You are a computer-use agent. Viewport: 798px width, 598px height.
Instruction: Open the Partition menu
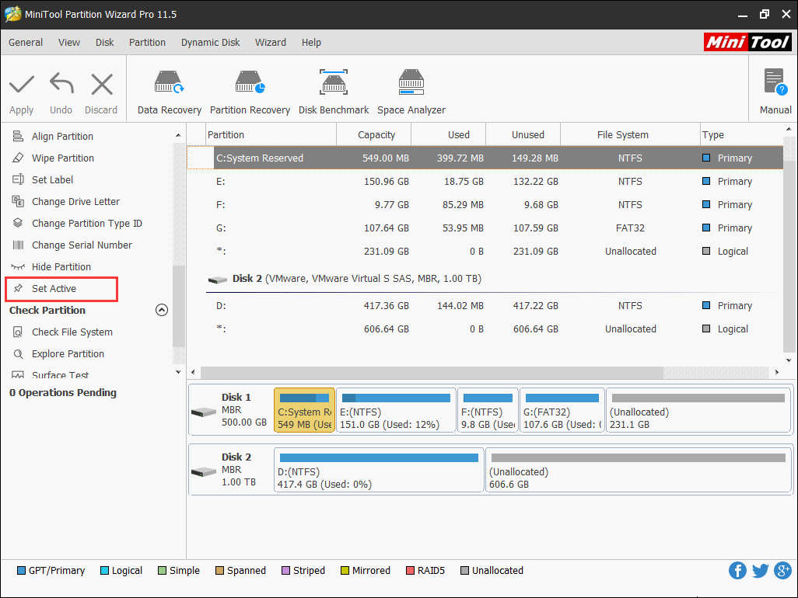[x=147, y=43]
